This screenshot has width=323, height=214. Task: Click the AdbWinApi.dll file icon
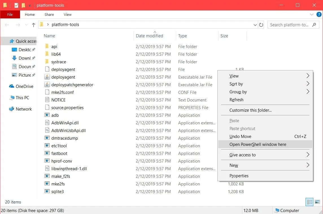(47, 122)
